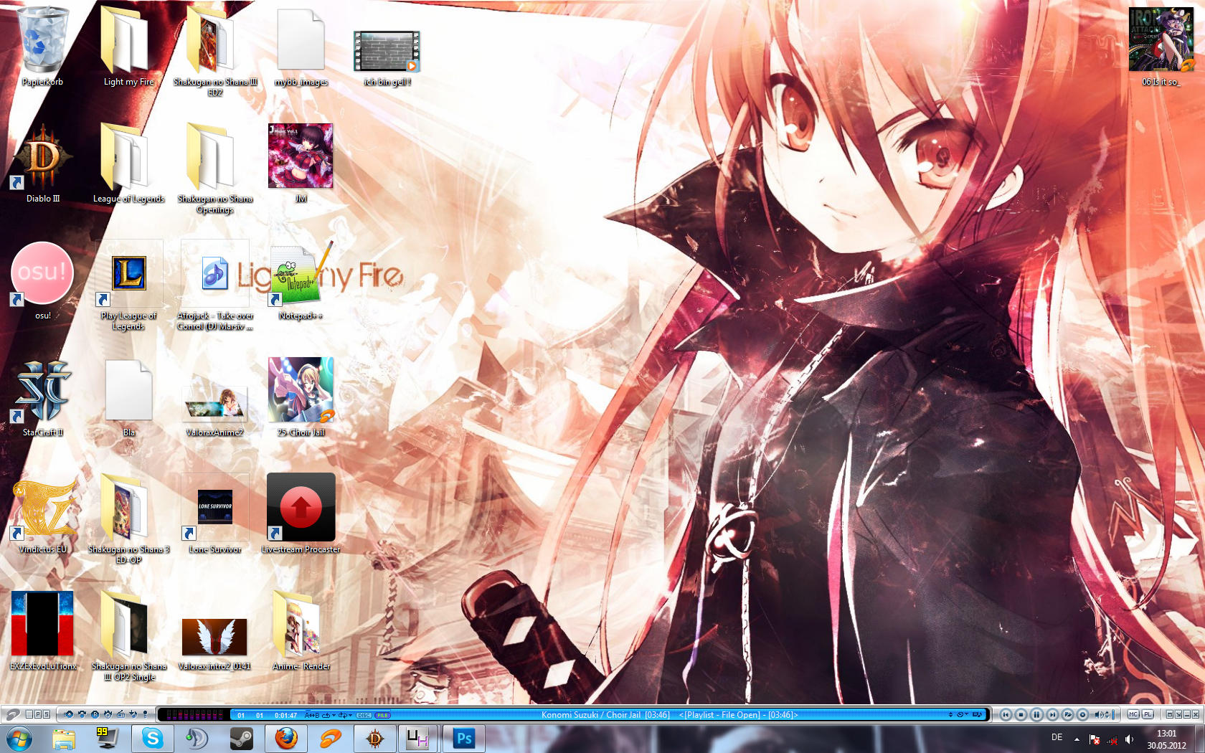Screen dimensions: 1205x753
Task: Select the StarCraft II desktop icon
Action: pyautogui.click(x=42, y=392)
